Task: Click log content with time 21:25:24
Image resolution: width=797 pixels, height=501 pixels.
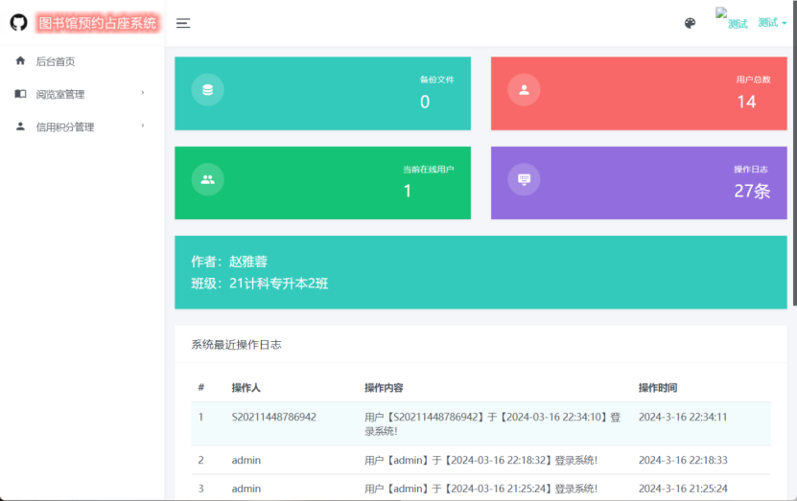Action: click(481, 489)
